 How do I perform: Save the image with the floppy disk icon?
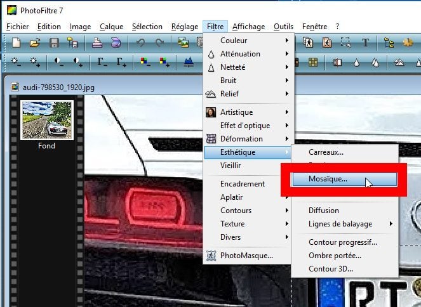[x=54, y=42]
